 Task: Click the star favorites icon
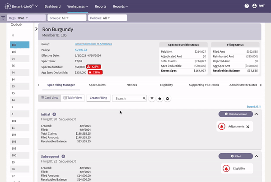click(x=160, y=99)
